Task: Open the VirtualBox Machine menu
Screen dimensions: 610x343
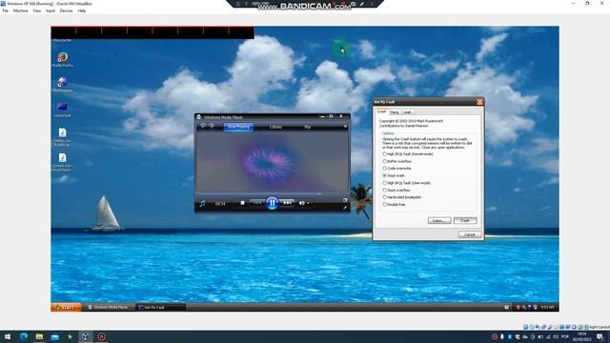Action: pos(21,10)
